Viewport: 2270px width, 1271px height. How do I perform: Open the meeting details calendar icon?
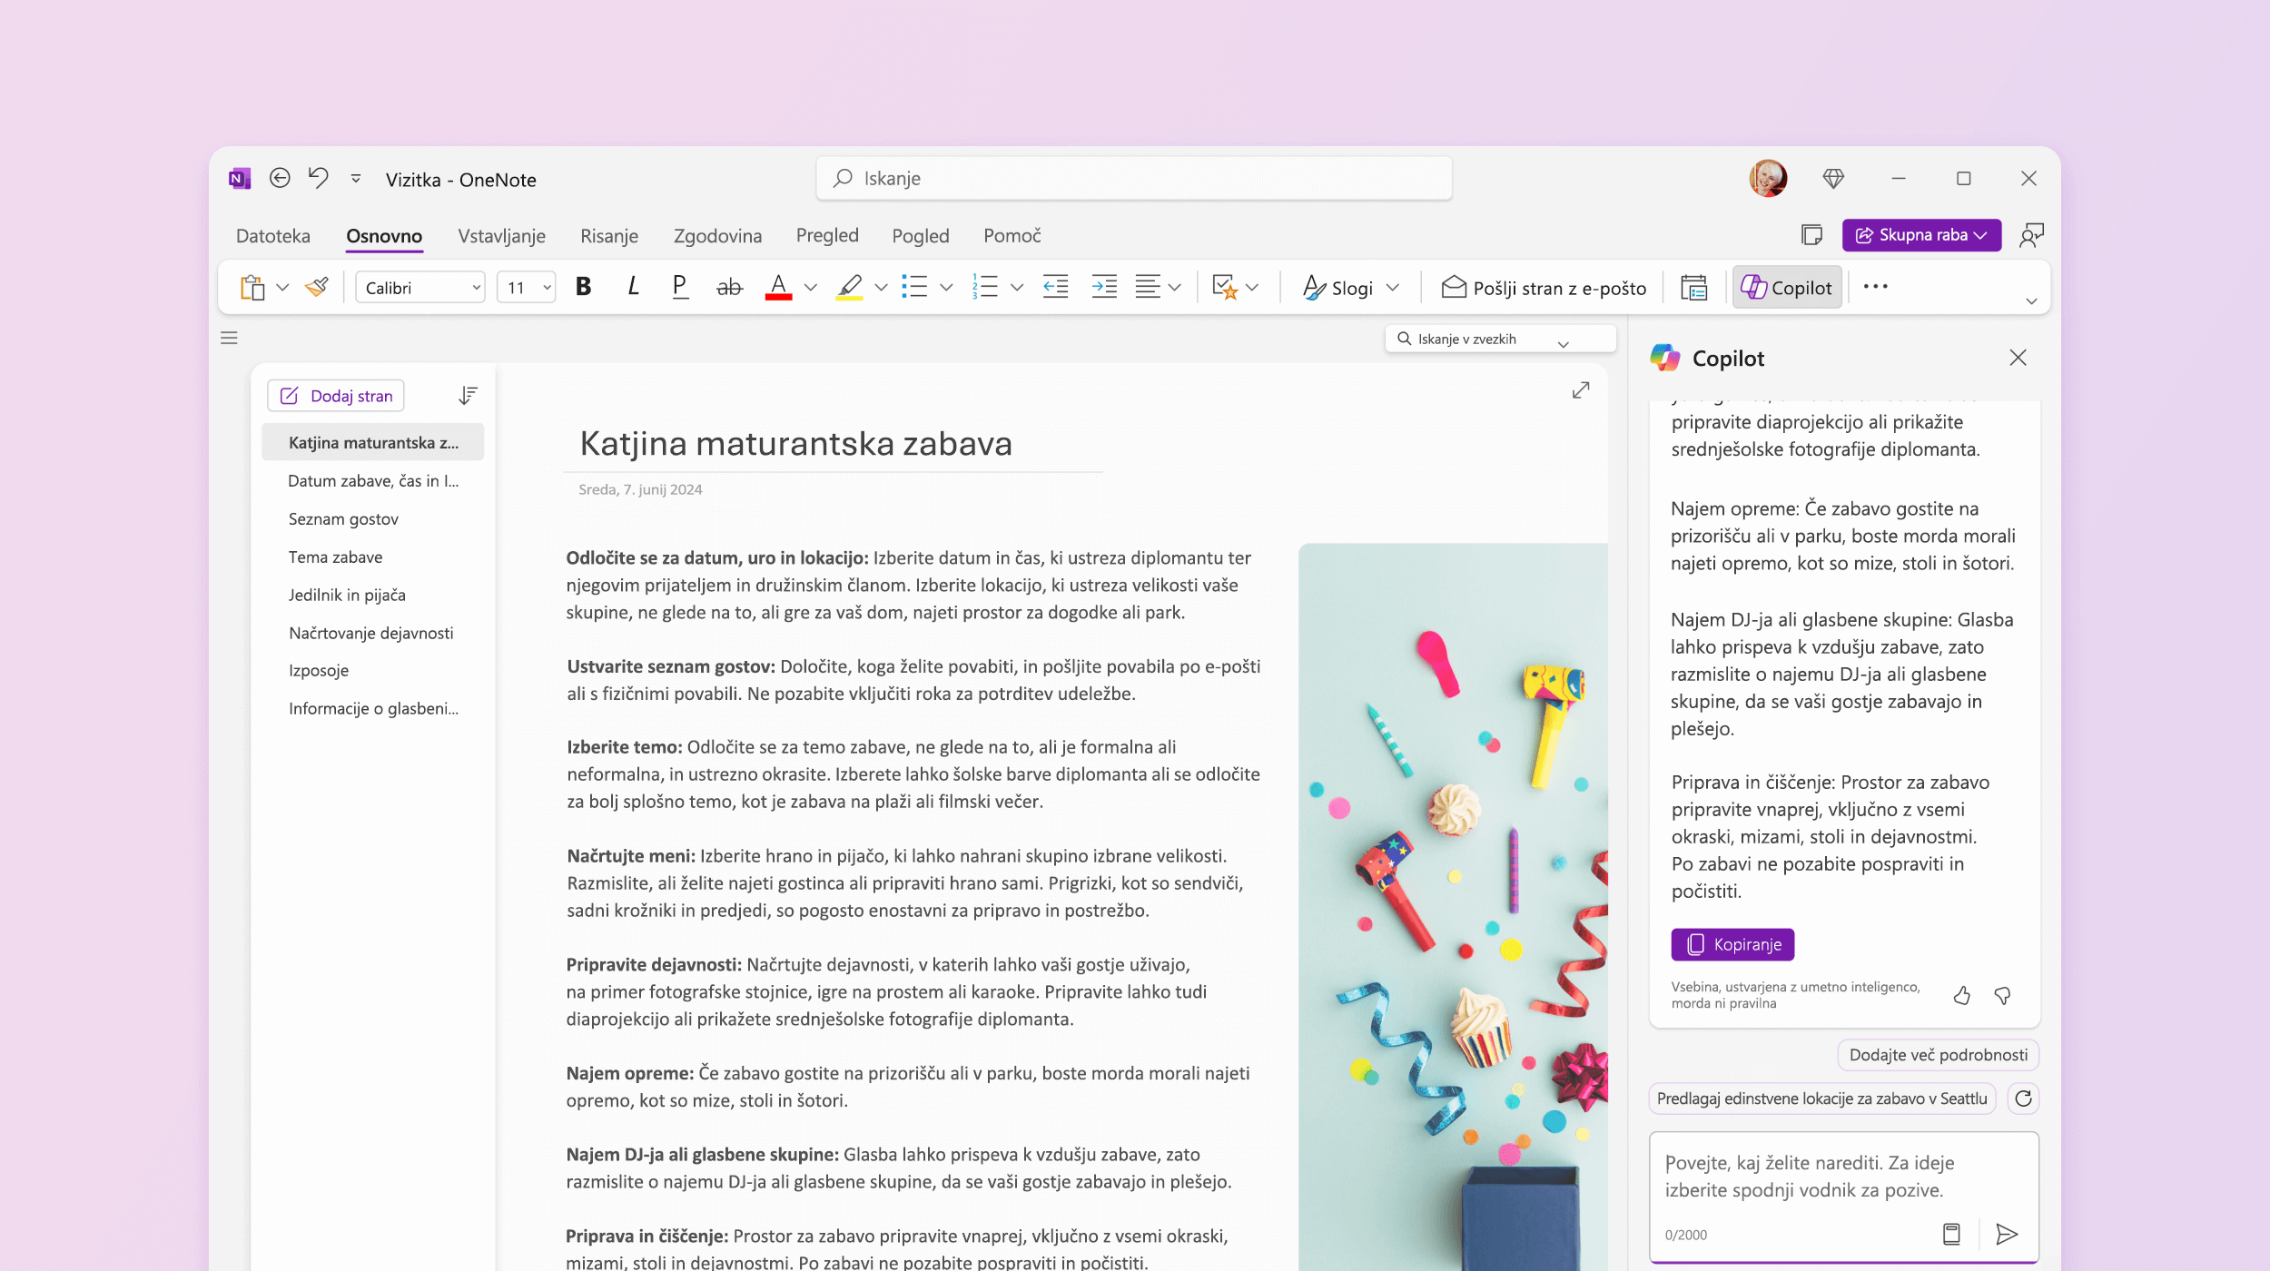coord(1694,288)
